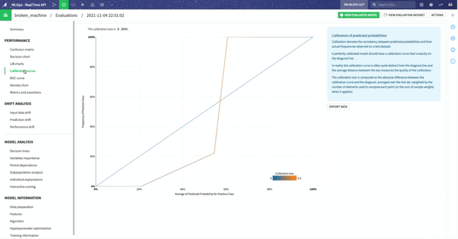The width and height of the screenshot is (458, 239).
Task: Click the Calibration of predicted probabilities heading
Action: coord(359,35)
